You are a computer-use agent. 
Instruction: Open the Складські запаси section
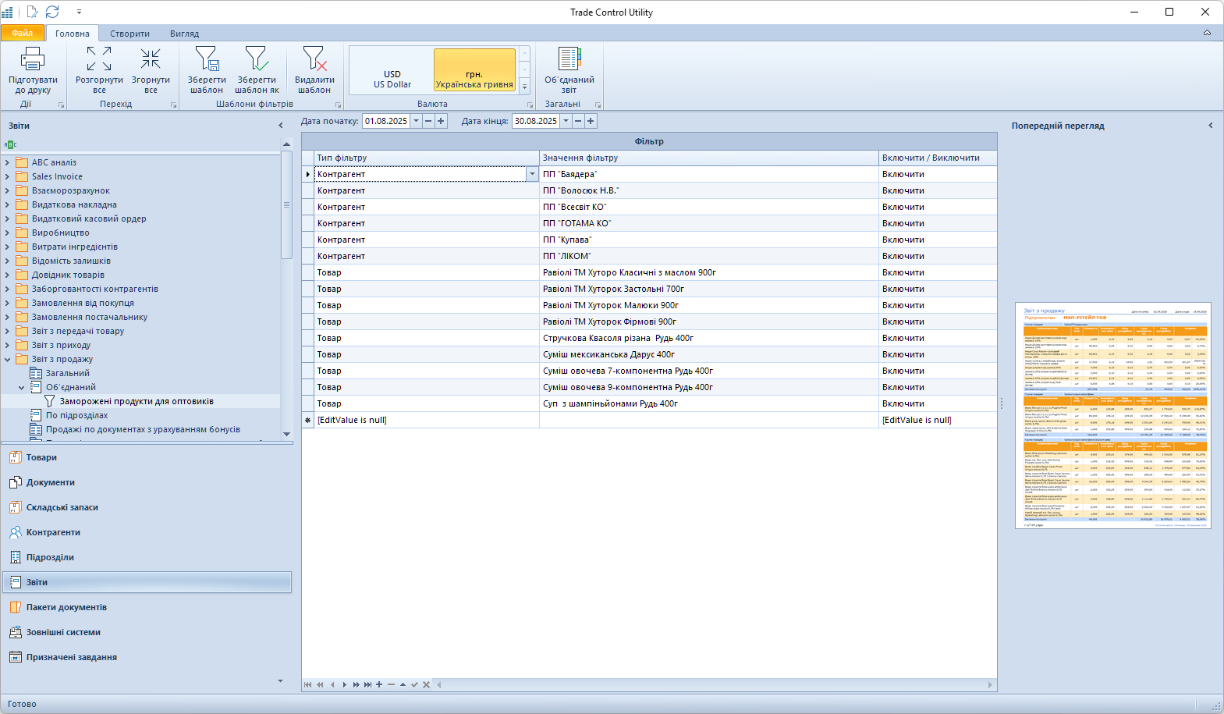[62, 507]
